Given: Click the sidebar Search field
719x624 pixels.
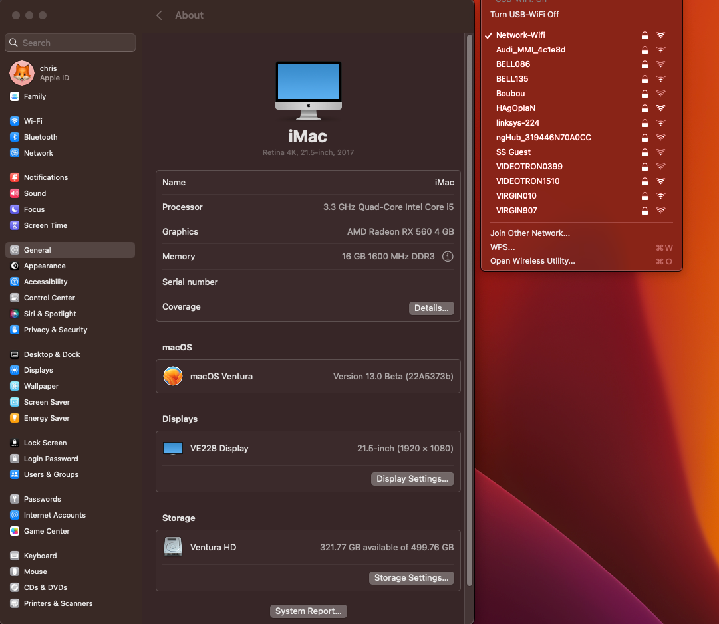Looking at the screenshot, I should click(x=70, y=42).
